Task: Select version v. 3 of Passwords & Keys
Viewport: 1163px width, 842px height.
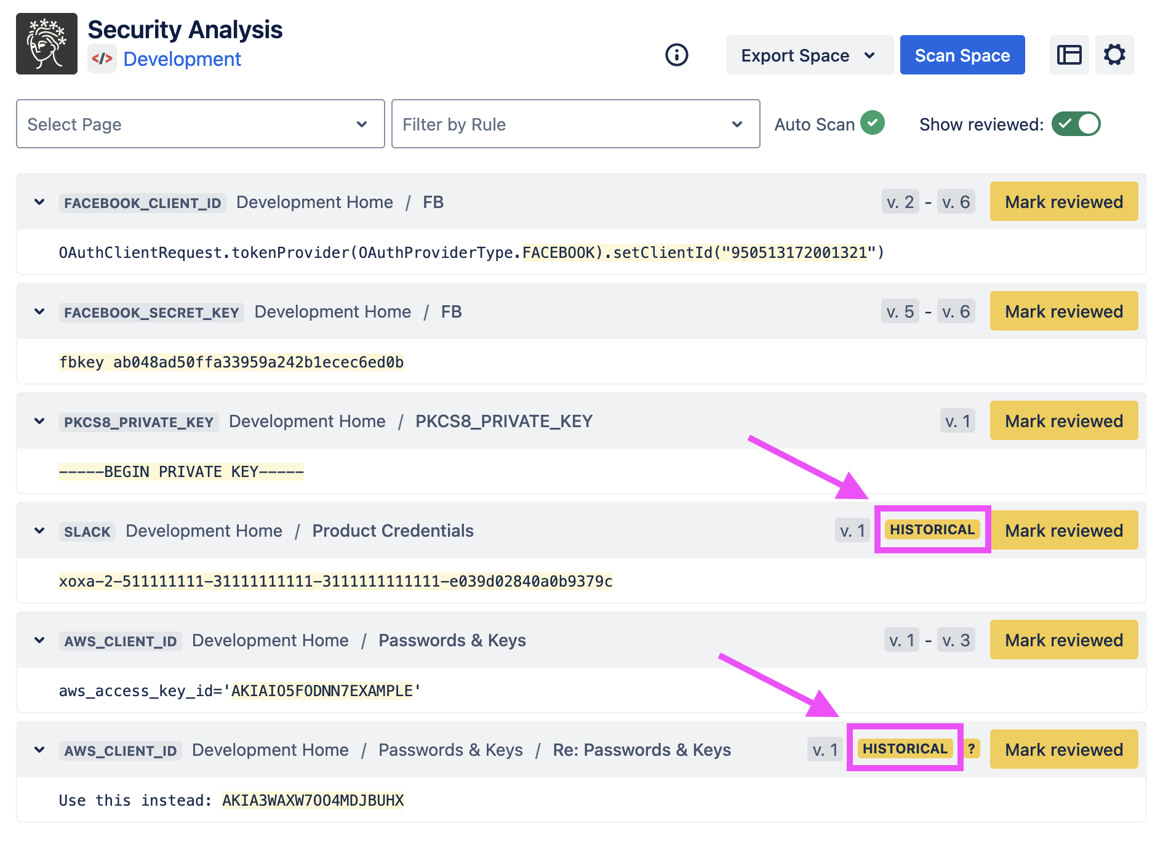Action: (x=956, y=641)
